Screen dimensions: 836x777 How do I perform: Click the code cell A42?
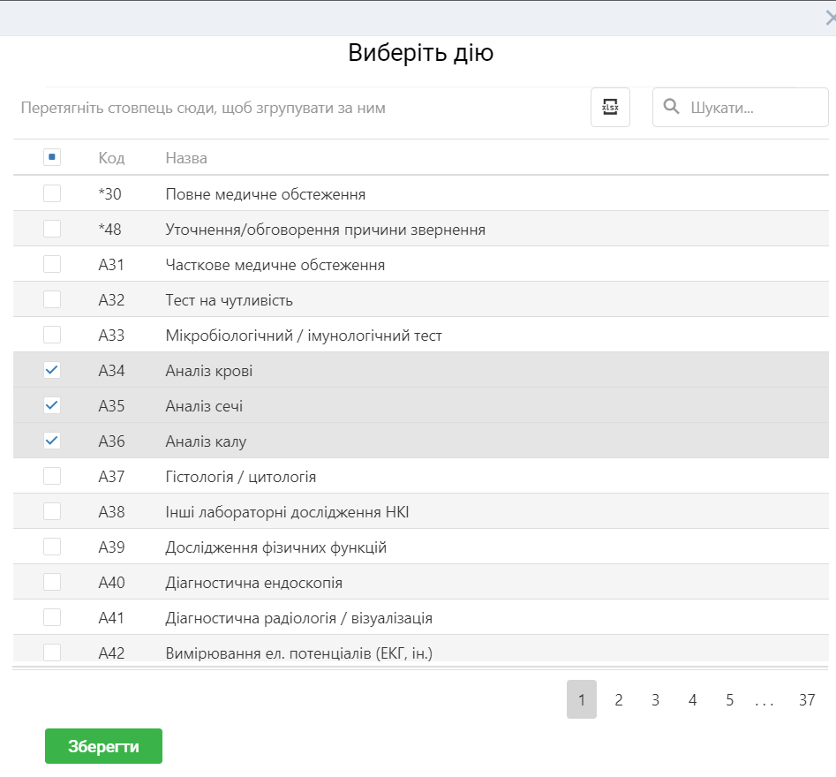111,653
